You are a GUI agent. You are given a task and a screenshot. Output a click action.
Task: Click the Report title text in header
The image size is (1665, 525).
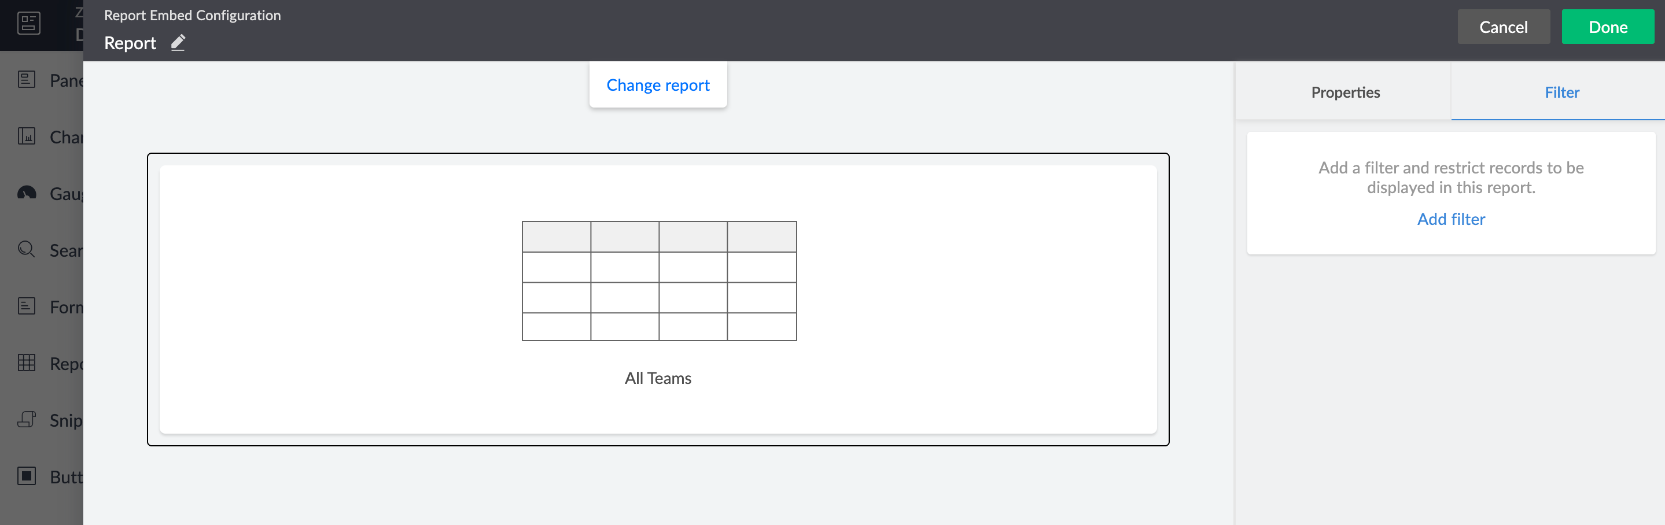coord(130,43)
